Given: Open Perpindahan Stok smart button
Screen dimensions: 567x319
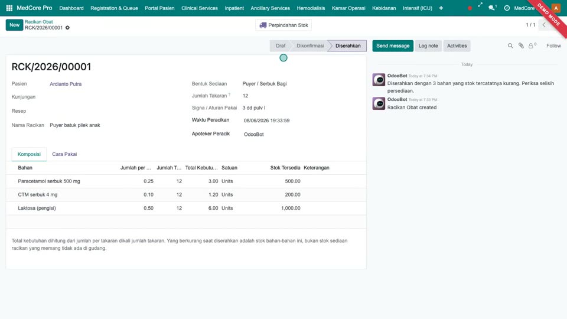Looking at the screenshot, I should click(x=283, y=25).
